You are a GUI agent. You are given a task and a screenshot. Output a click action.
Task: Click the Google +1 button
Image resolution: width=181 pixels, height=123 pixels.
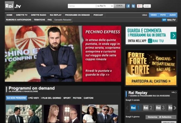click(x=140, y=6)
